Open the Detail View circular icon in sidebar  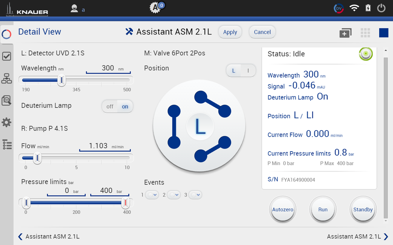(x=7, y=34)
